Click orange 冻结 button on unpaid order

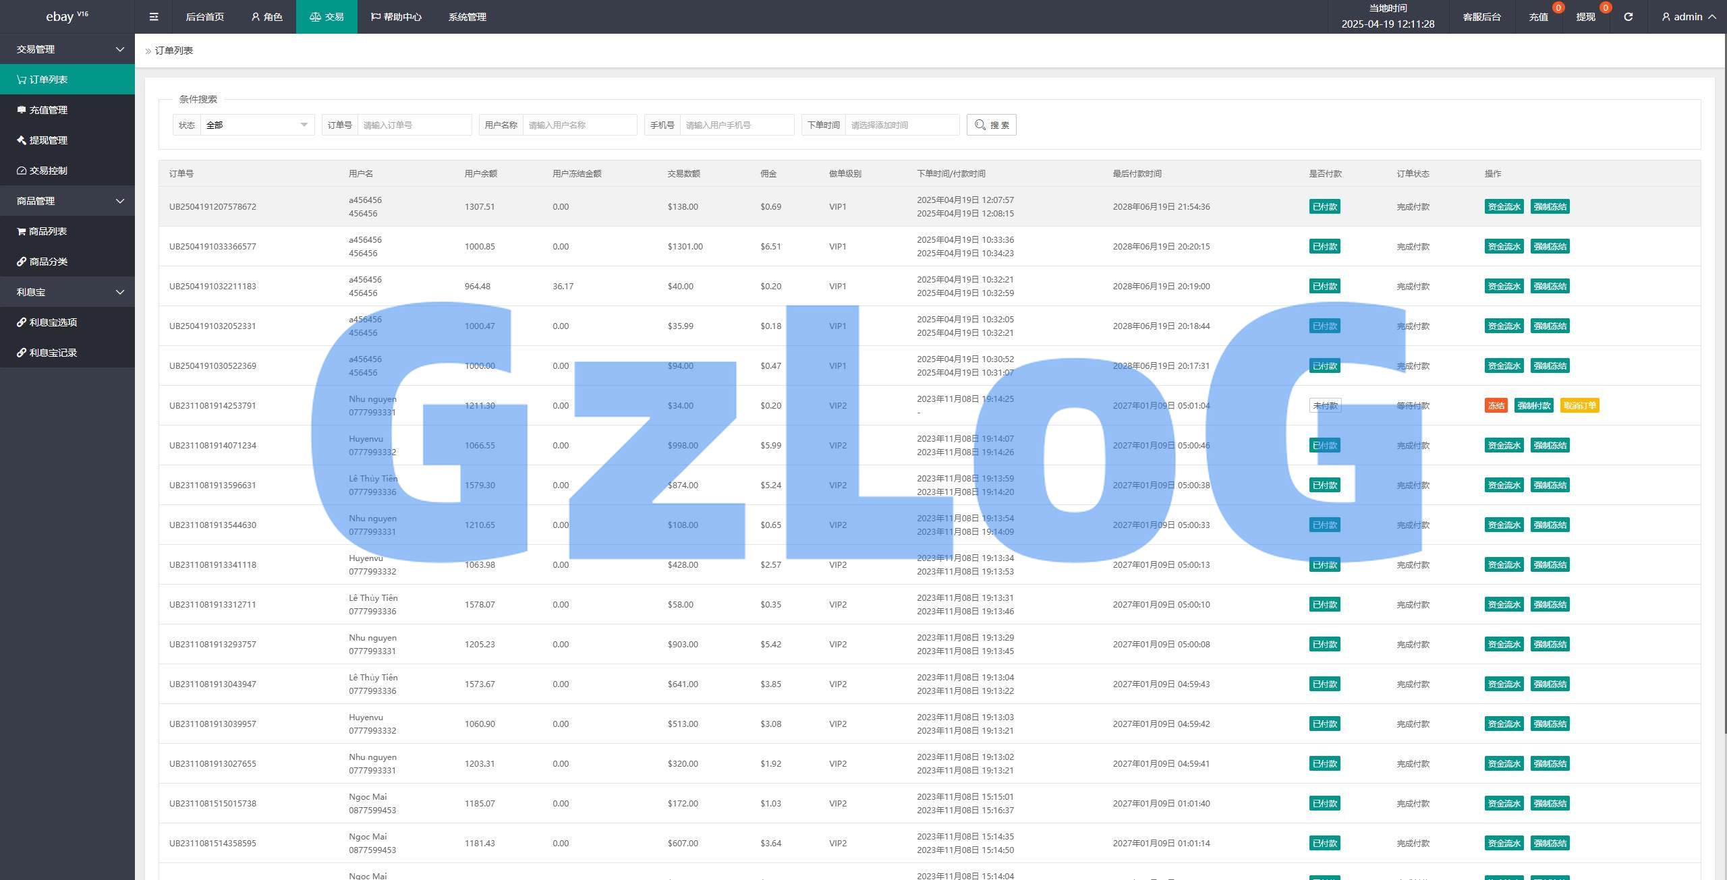[x=1496, y=406]
